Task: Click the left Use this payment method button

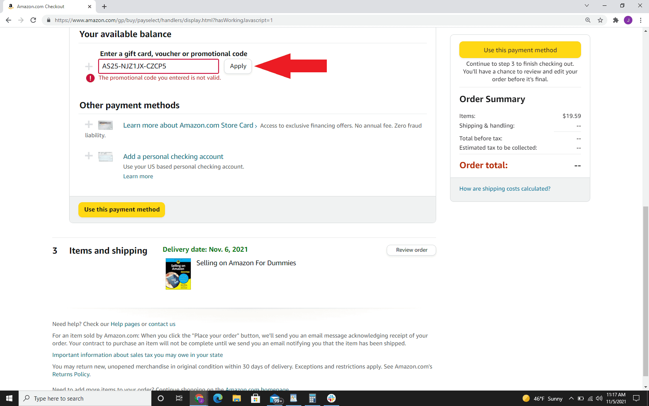Action: pyautogui.click(x=122, y=210)
